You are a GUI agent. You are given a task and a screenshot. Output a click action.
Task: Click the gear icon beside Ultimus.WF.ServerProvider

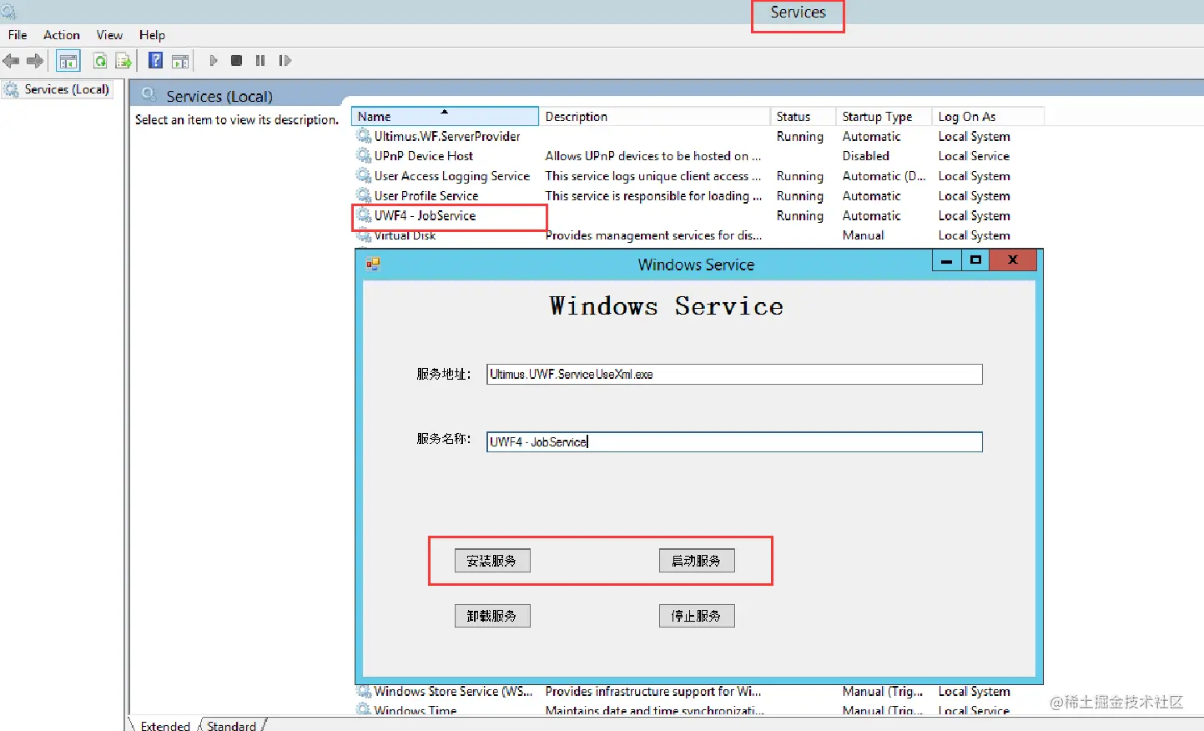[x=364, y=136]
